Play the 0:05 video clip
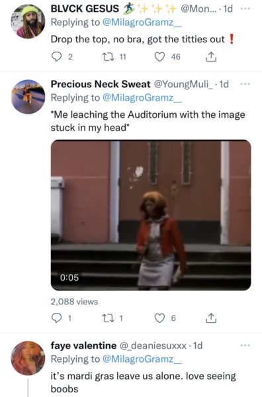 click(151, 215)
